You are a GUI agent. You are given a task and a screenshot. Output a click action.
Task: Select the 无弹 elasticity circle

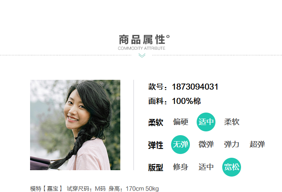(x=180, y=145)
